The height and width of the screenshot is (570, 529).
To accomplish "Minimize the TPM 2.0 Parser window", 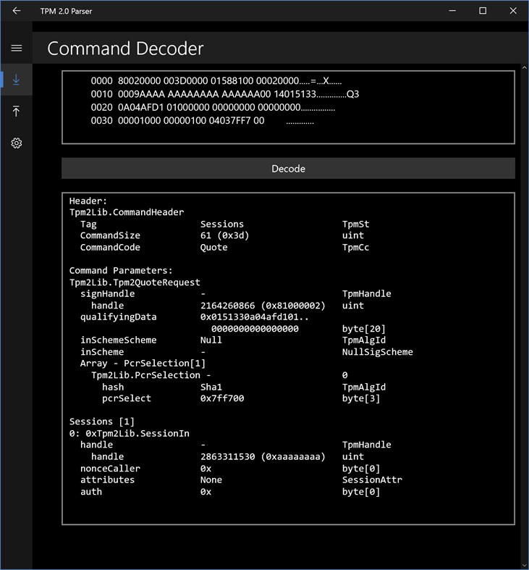I will 452,11.
